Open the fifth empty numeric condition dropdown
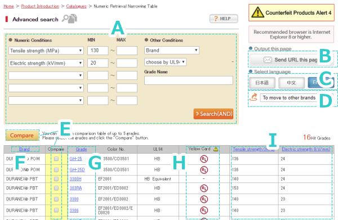This screenshot has height=220, width=338. pos(46,101)
